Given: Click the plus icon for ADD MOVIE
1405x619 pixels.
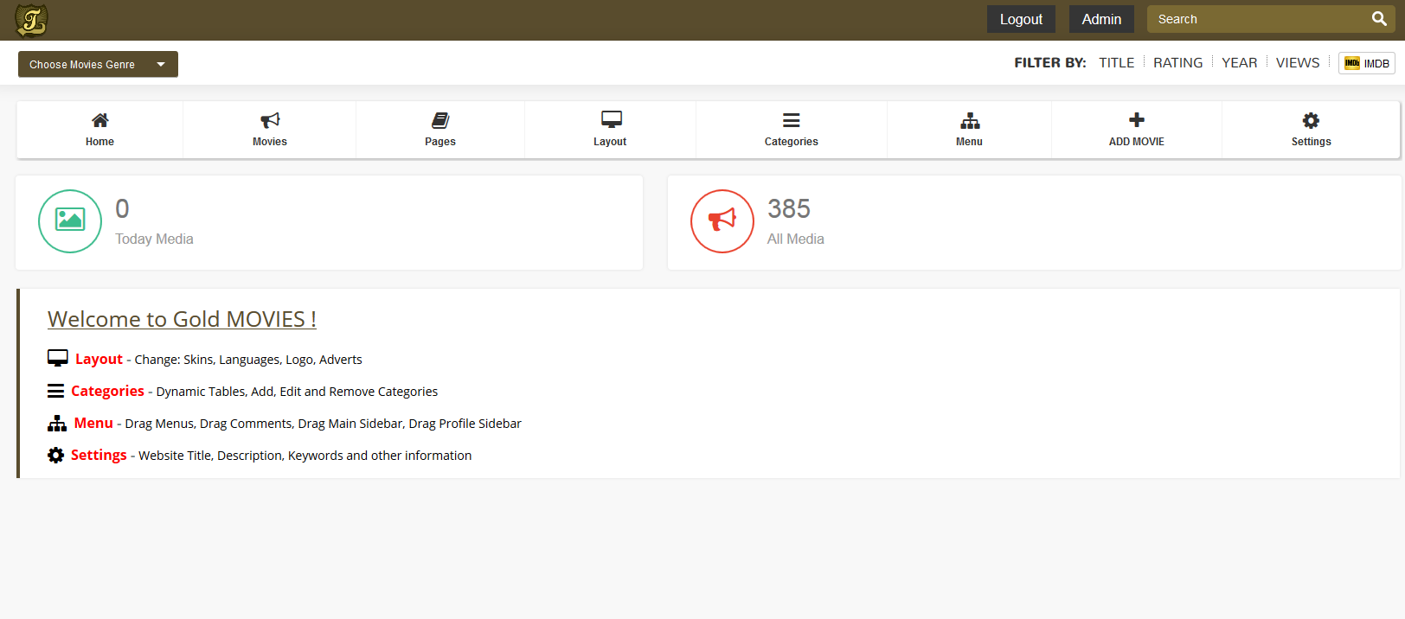Looking at the screenshot, I should point(1137,119).
